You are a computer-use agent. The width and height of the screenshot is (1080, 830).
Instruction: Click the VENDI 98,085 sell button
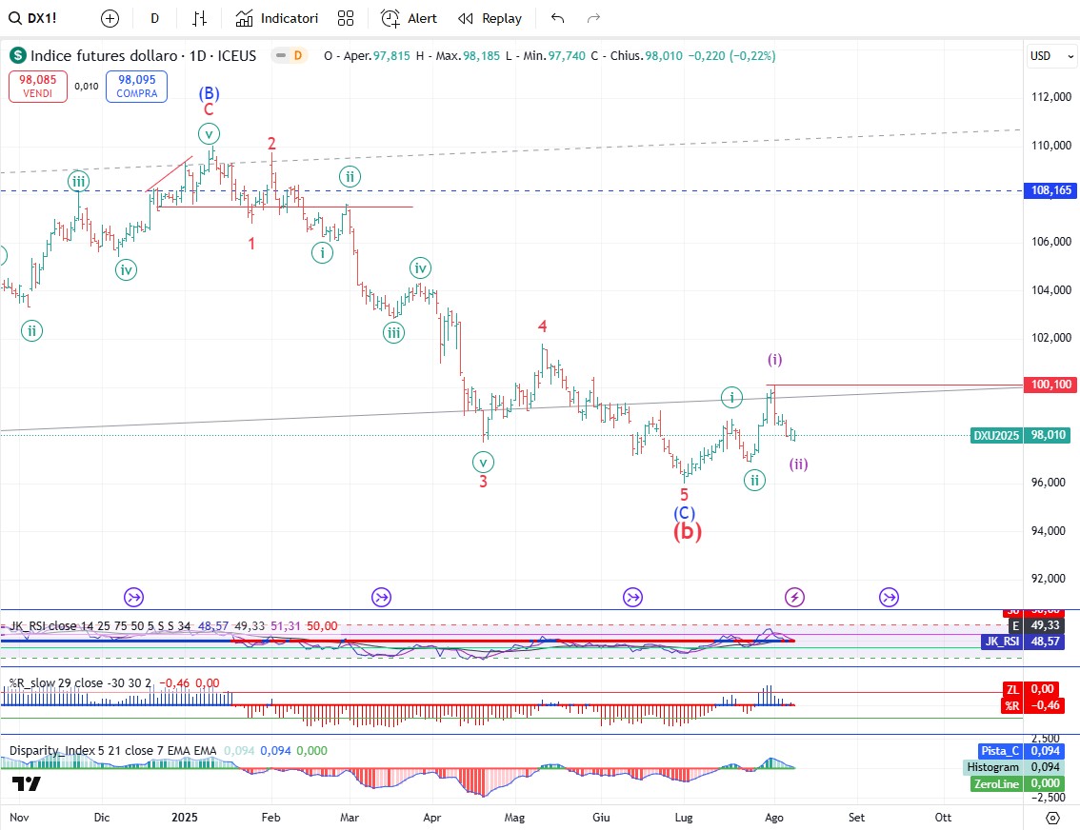tap(38, 86)
